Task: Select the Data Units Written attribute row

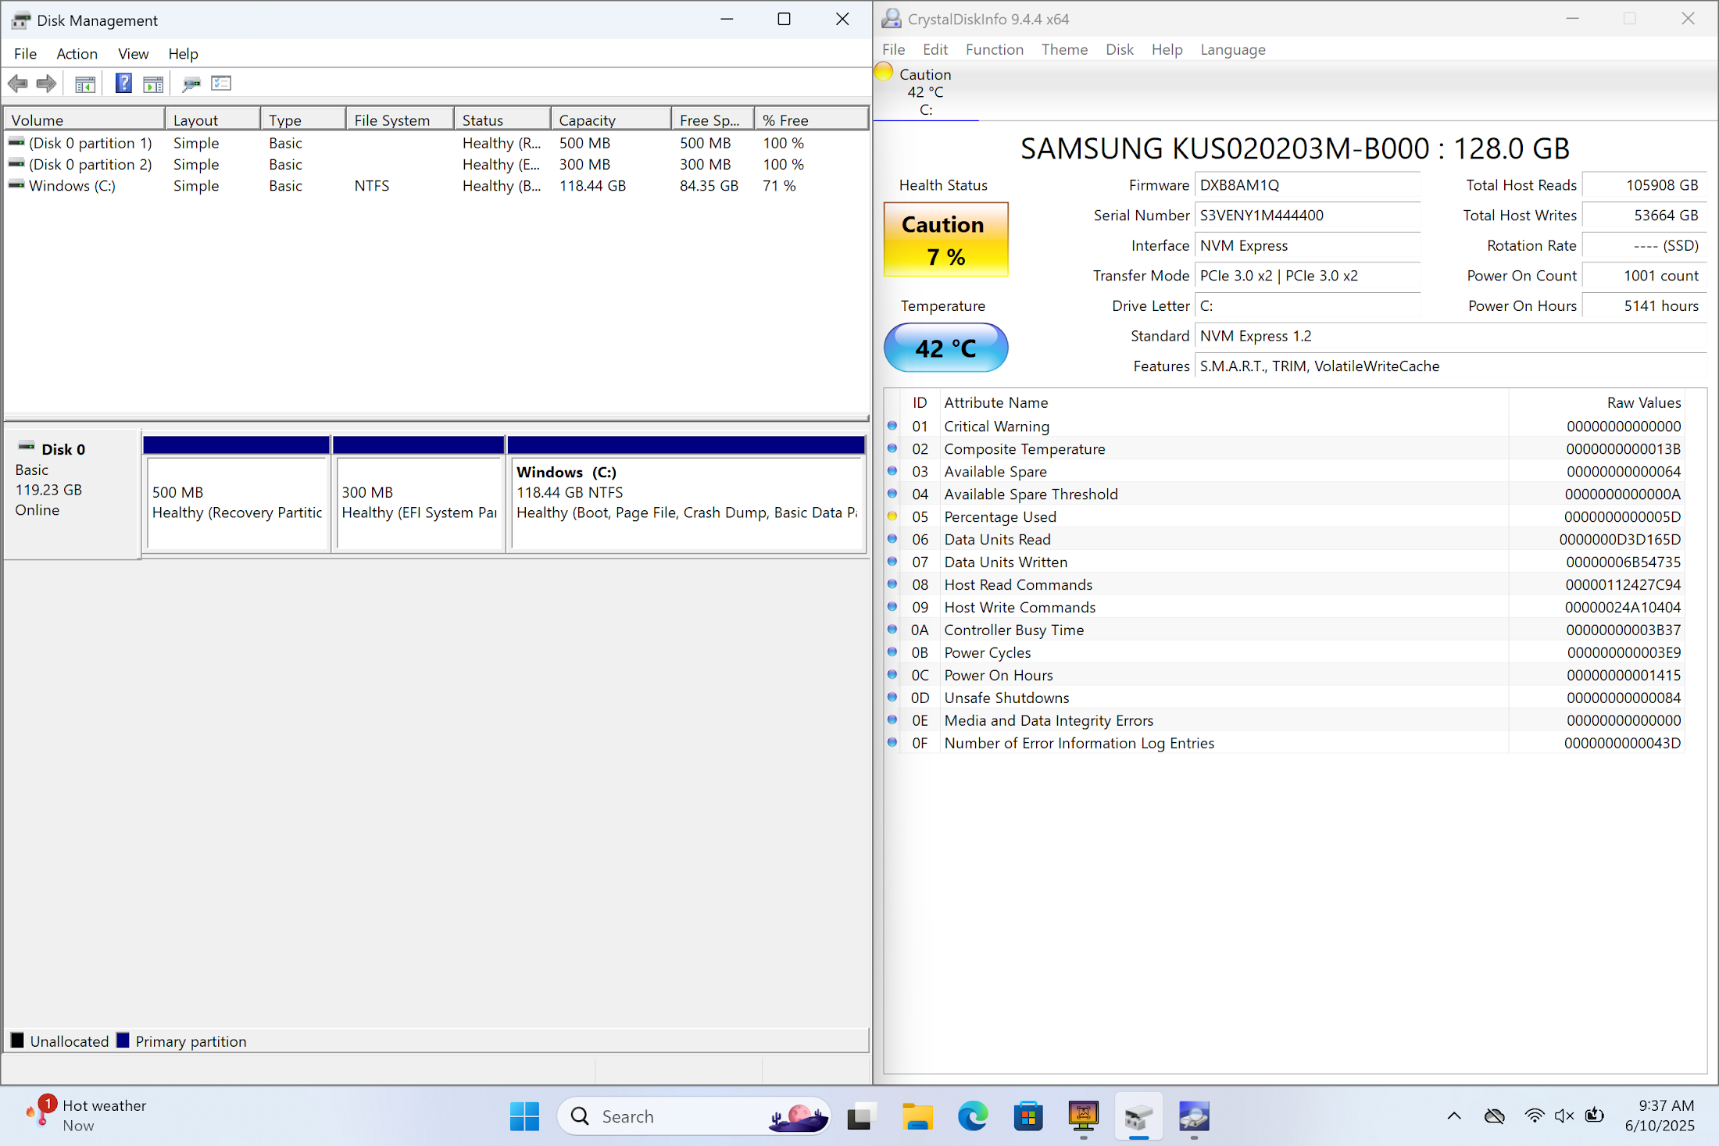Action: click(1285, 562)
